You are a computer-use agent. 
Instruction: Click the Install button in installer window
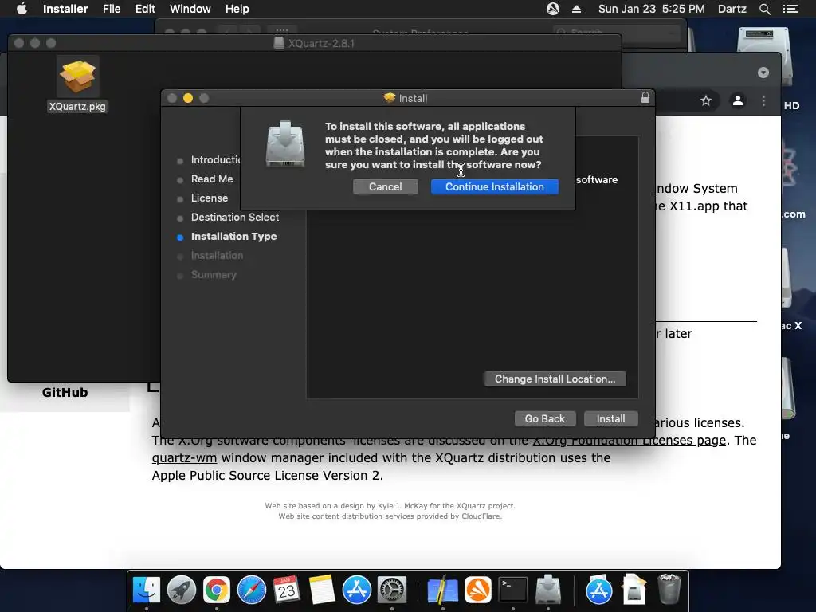pos(610,418)
